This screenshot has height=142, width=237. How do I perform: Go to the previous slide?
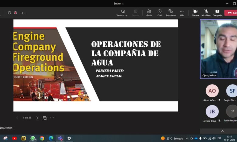(17, 118)
